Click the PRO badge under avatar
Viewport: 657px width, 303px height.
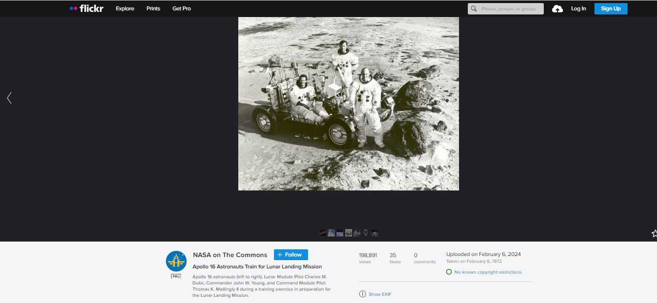click(x=176, y=276)
